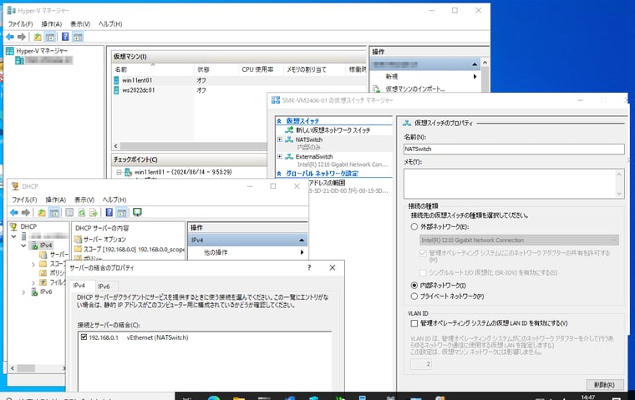Click Export list icon in DHCP toolbar

click(x=93, y=213)
